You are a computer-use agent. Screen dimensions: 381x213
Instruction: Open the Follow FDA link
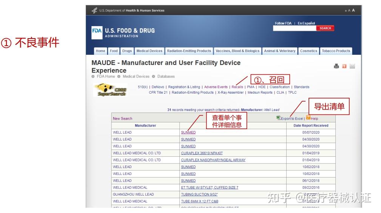(x=283, y=23)
